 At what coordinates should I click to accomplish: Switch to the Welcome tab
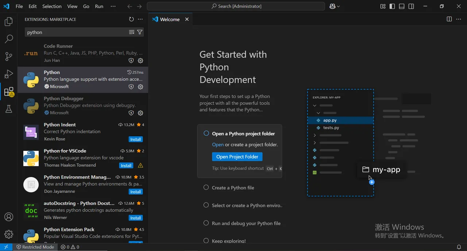[x=170, y=19]
